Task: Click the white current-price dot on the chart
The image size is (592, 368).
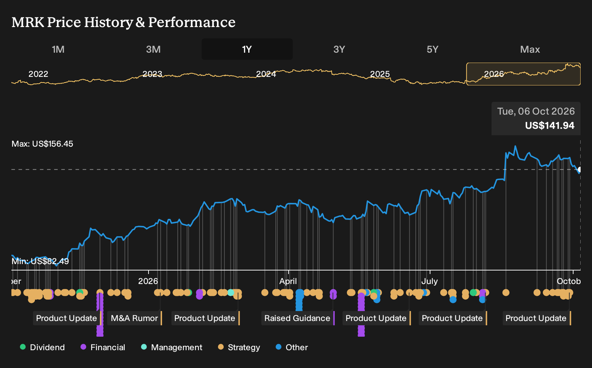Action: click(580, 170)
